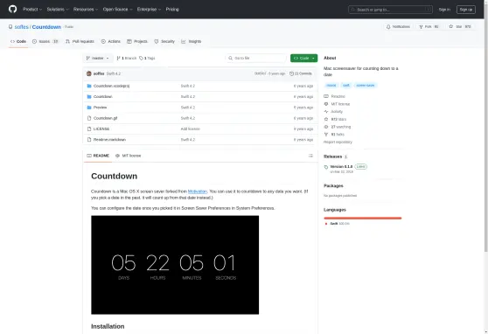Open the Enterprise menu

click(149, 10)
